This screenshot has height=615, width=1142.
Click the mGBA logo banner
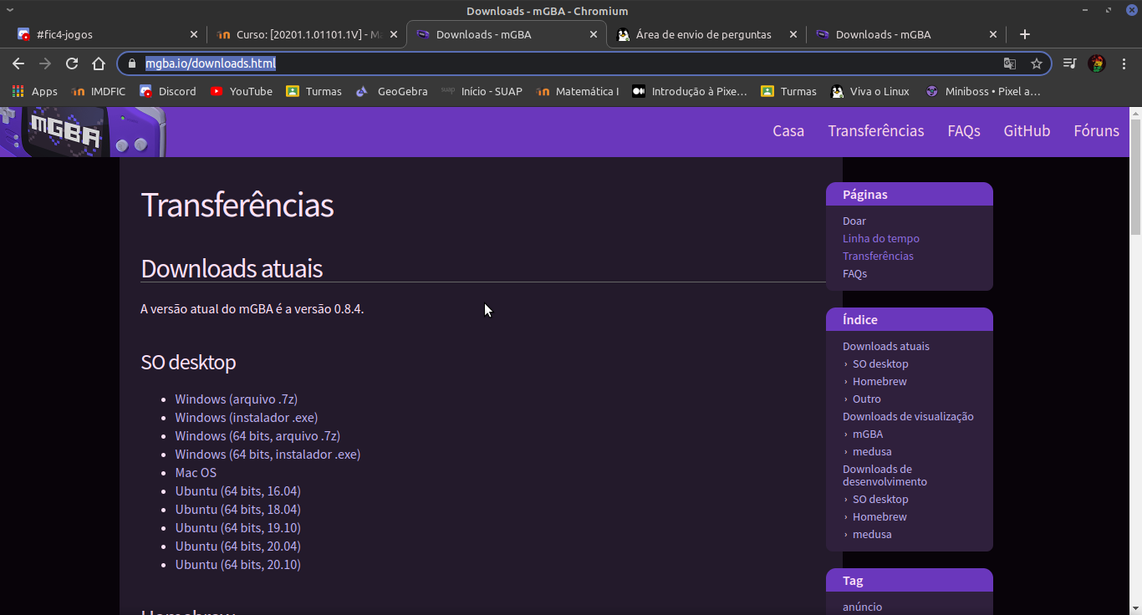pos(83,132)
